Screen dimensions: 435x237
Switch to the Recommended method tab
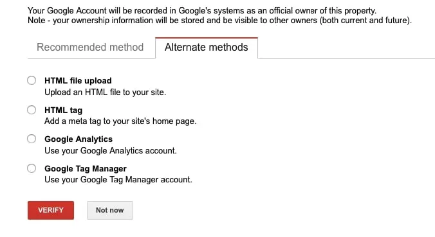pyautogui.click(x=90, y=48)
